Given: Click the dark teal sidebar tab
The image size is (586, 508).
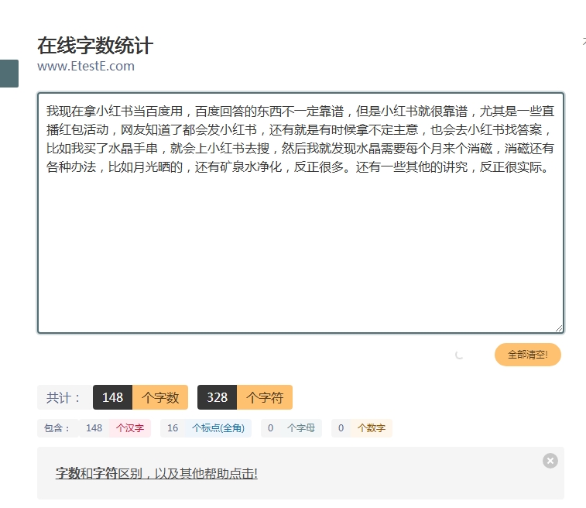Looking at the screenshot, I should [9, 74].
